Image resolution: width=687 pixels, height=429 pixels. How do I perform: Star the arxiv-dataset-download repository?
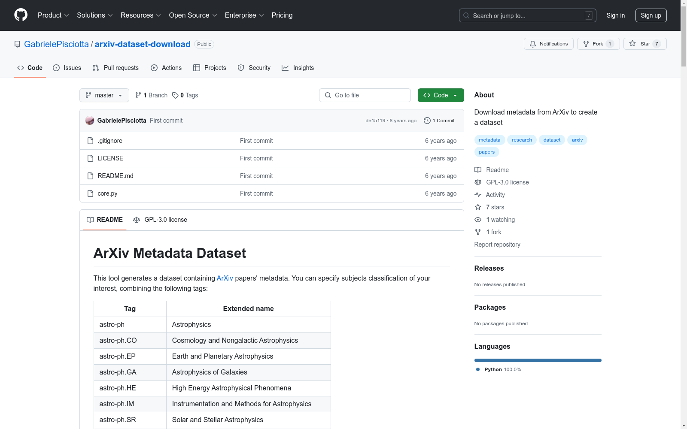(644, 44)
